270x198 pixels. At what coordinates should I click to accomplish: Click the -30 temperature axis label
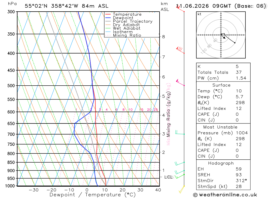click(x=33, y=190)
